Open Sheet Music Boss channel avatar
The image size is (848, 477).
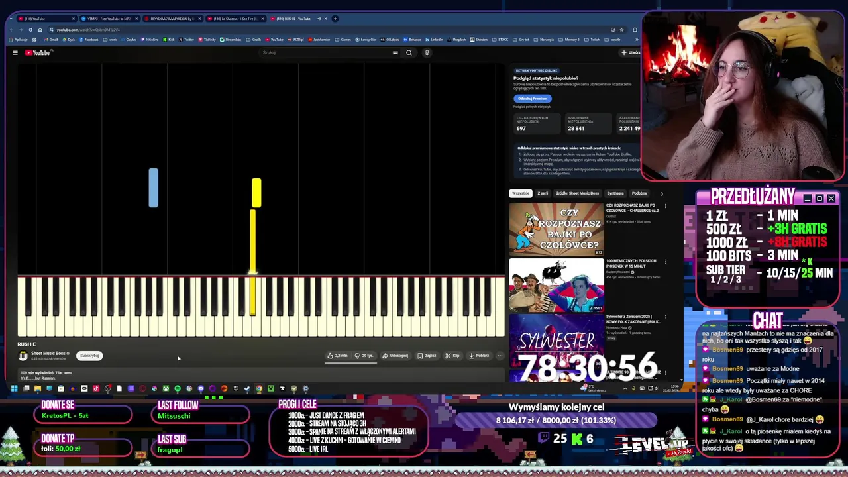point(23,356)
